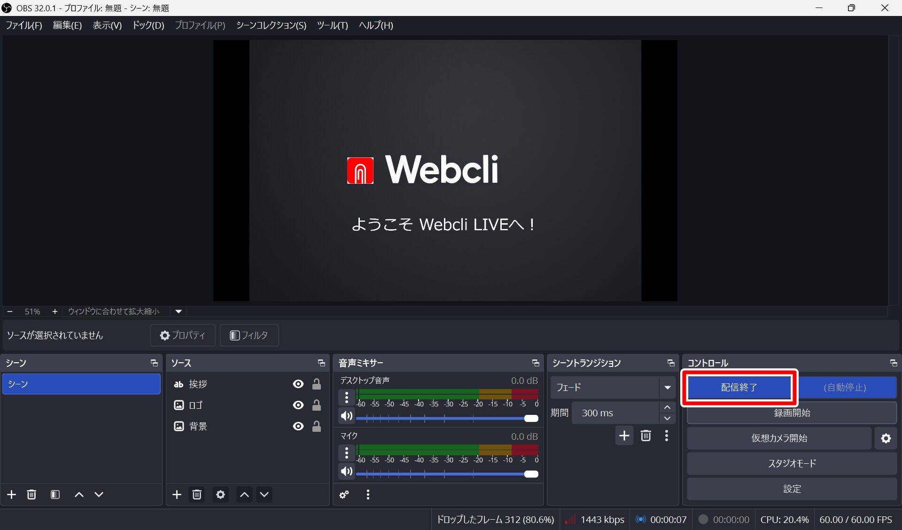
Task: Expand the フェード transition dropdown
Action: 667,388
